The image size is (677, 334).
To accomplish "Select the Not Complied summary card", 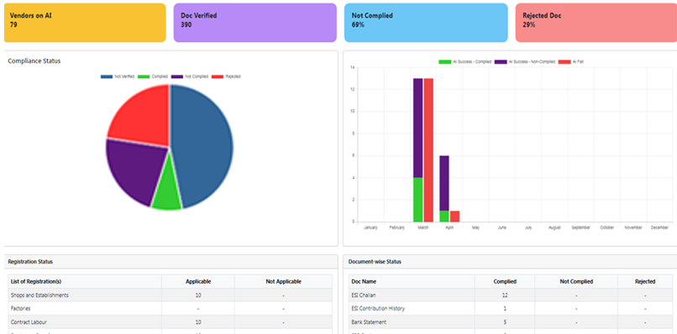I will click(426, 23).
